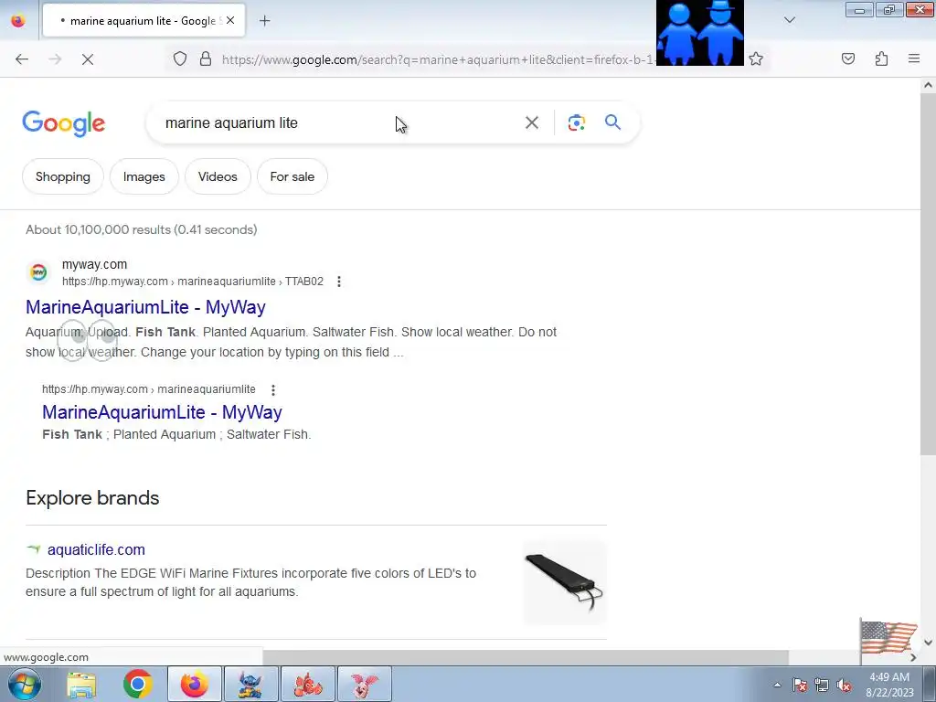Select the Shopping filter tab
This screenshot has width=936, height=702.
(x=63, y=176)
